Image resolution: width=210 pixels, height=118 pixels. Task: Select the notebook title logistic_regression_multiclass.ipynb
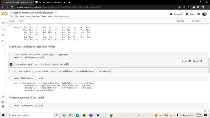(33, 12)
